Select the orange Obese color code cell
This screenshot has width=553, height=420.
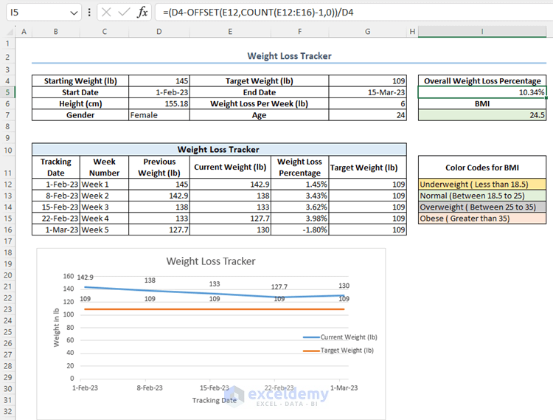(482, 218)
